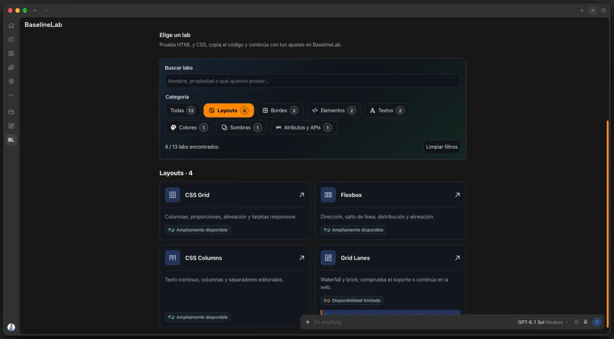Click the overlapping chat bubbles sidebar icon

click(x=11, y=67)
